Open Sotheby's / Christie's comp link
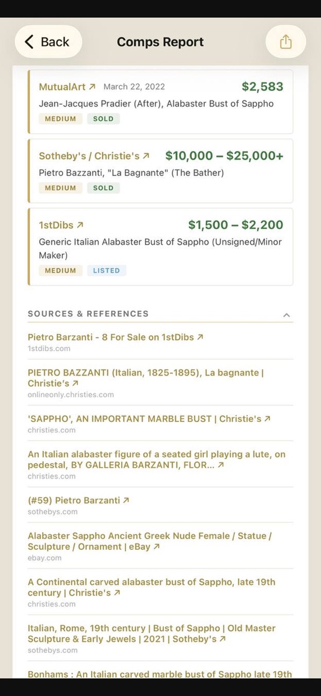Viewport: 321px width, 696px height. pyautogui.click(x=94, y=156)
